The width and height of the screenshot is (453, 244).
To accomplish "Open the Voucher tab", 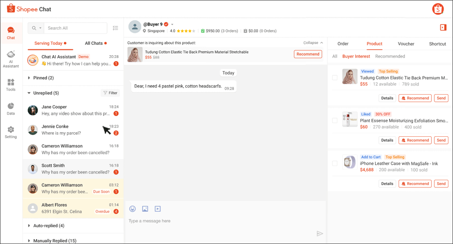I will tap(406, 44).
